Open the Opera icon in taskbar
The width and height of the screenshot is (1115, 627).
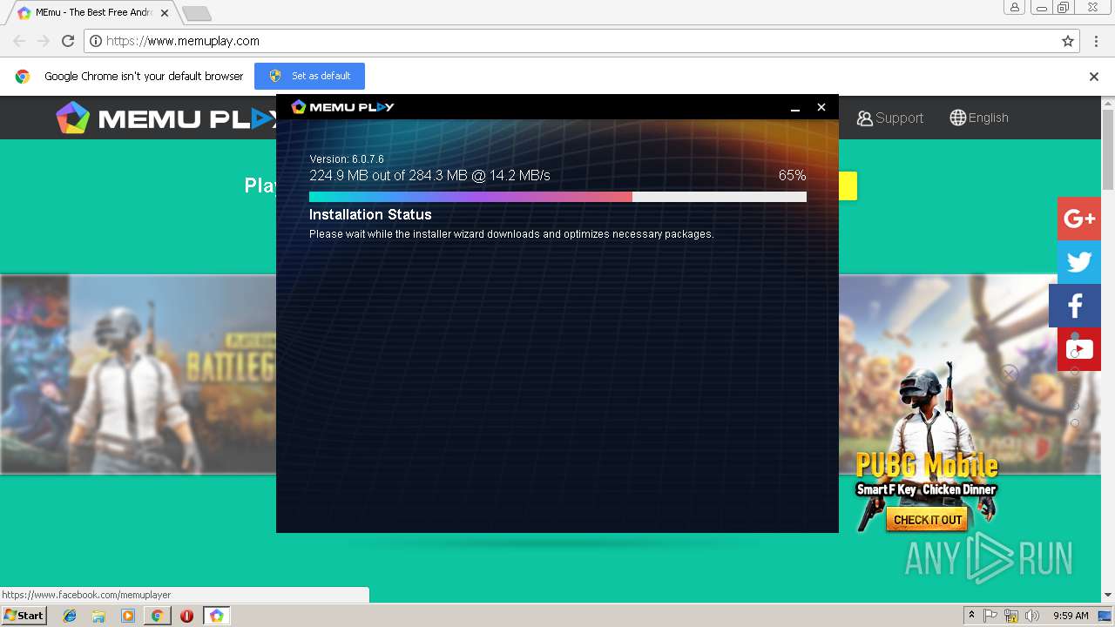click(x=186, y=616)
